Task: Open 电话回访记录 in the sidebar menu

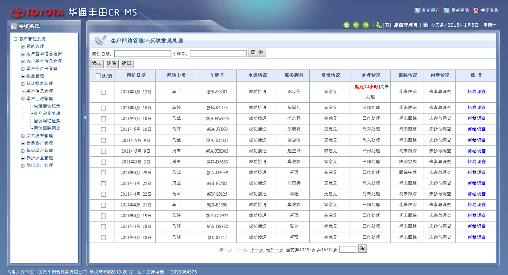Action: point(47,106)
